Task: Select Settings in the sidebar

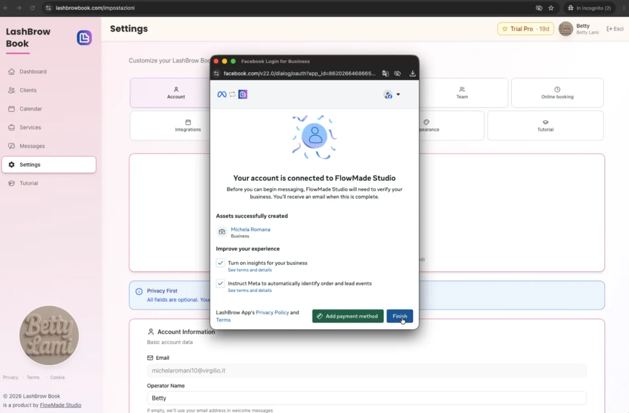Action: pyautogui.click(x=49, y=165)
